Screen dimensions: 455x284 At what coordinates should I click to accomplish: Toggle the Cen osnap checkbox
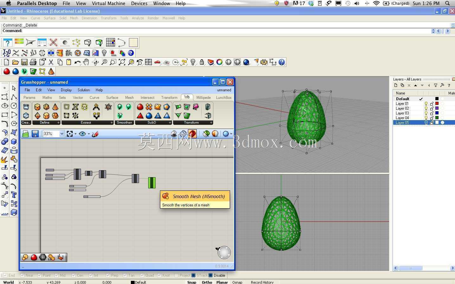[74, 275]
